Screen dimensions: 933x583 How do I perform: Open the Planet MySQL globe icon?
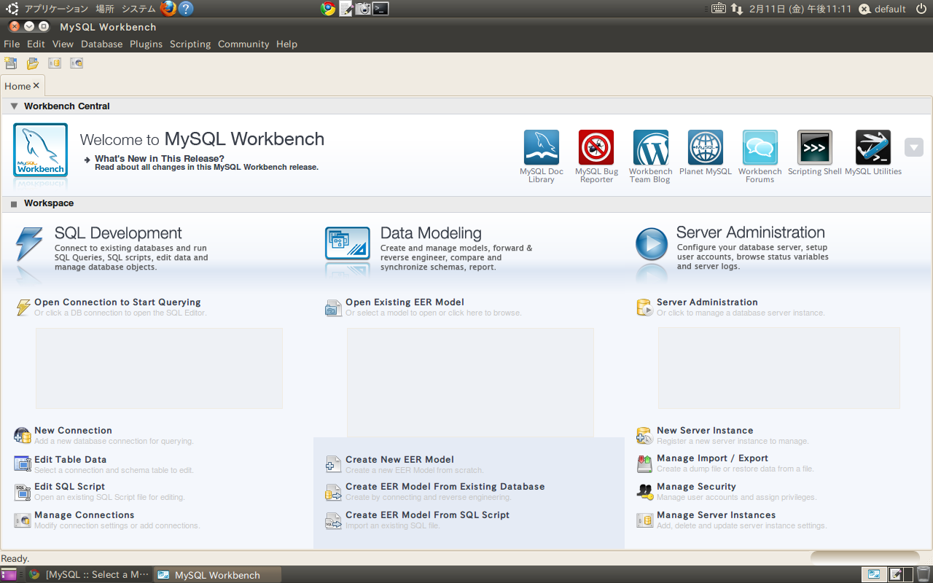[705, 148]
